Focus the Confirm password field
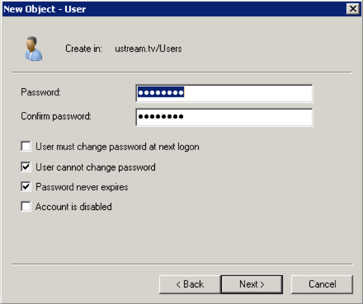Screen dimensions: 363x304 click(x=224, y=117)
